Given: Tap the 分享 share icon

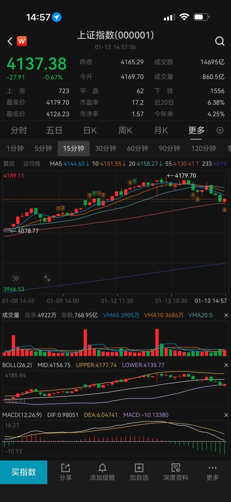Looking at the screenshot, I should point(66,468).
